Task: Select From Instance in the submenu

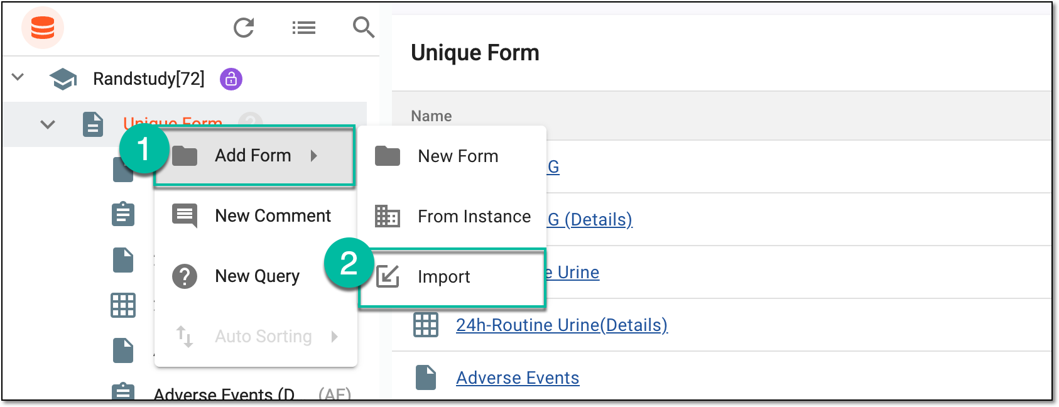Action: [452, 217]
